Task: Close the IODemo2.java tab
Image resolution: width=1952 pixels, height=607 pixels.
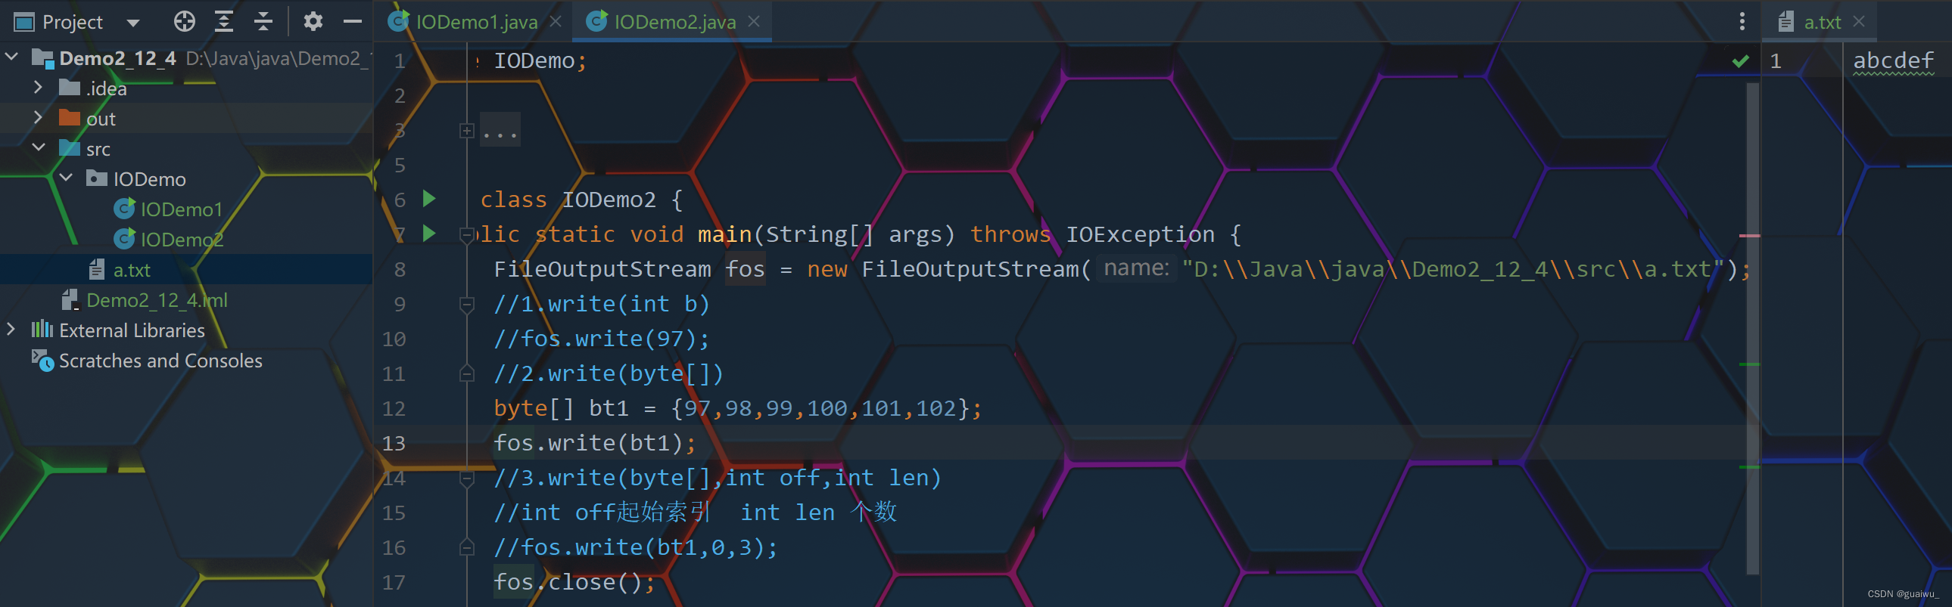Action: tap(753, 21)
